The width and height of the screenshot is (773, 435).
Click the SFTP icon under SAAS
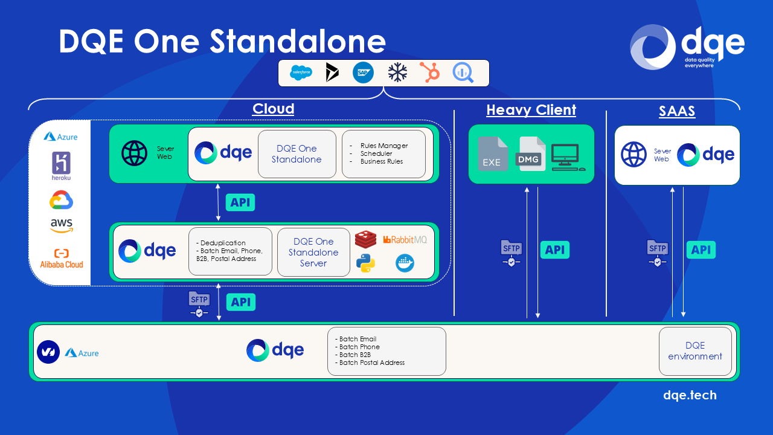[x=657, y=254]
